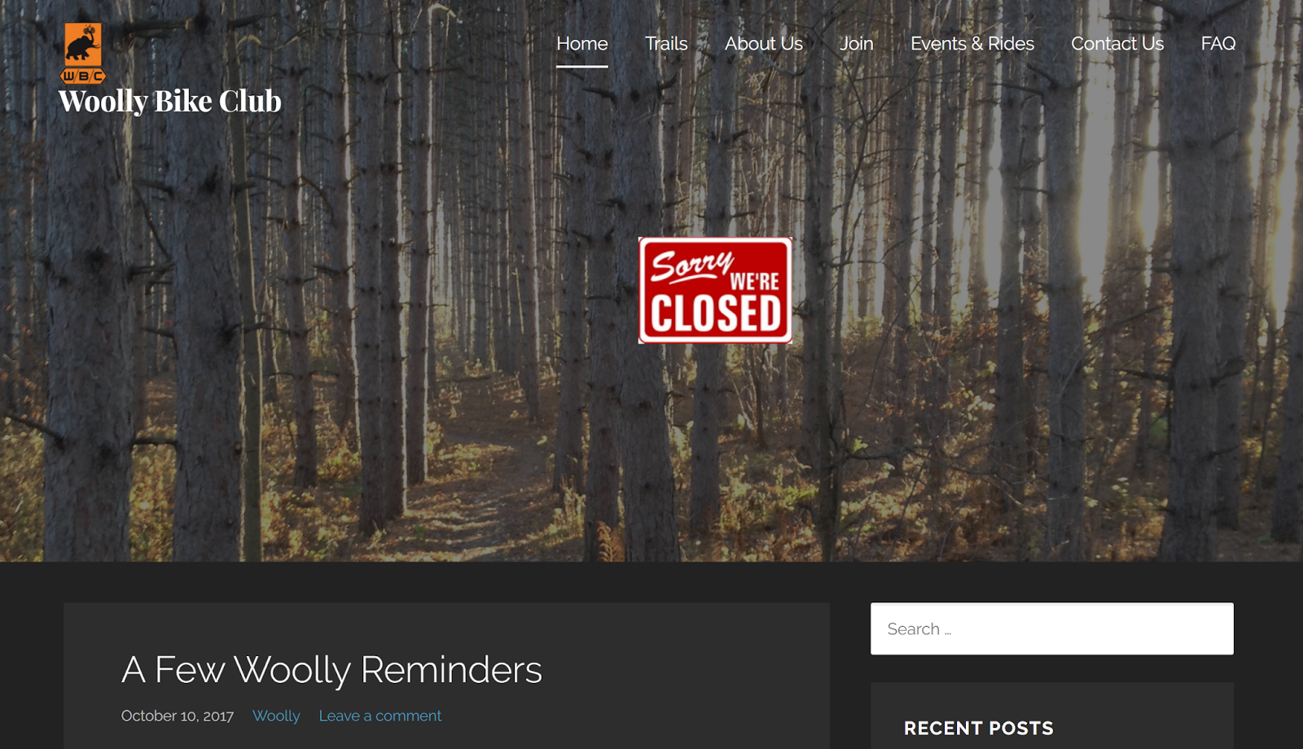Click the orange WBC mammoth logo

83,53
